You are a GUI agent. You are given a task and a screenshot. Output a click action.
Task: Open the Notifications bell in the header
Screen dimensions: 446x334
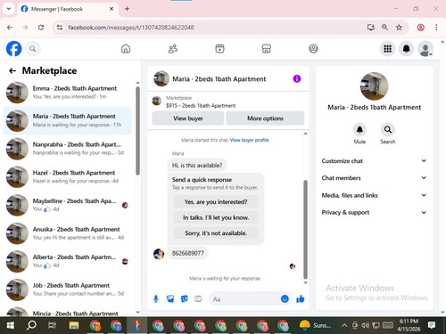(406, 49)
